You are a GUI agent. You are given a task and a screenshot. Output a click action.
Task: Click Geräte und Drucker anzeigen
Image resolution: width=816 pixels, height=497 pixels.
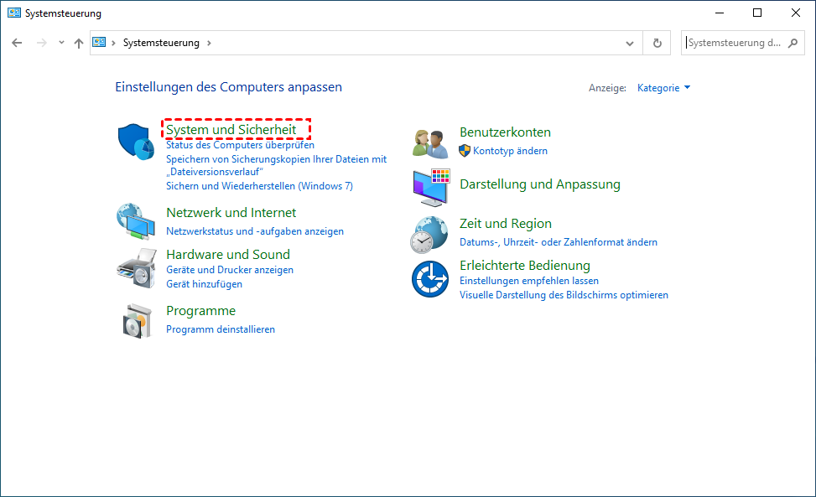pos(230,270)
